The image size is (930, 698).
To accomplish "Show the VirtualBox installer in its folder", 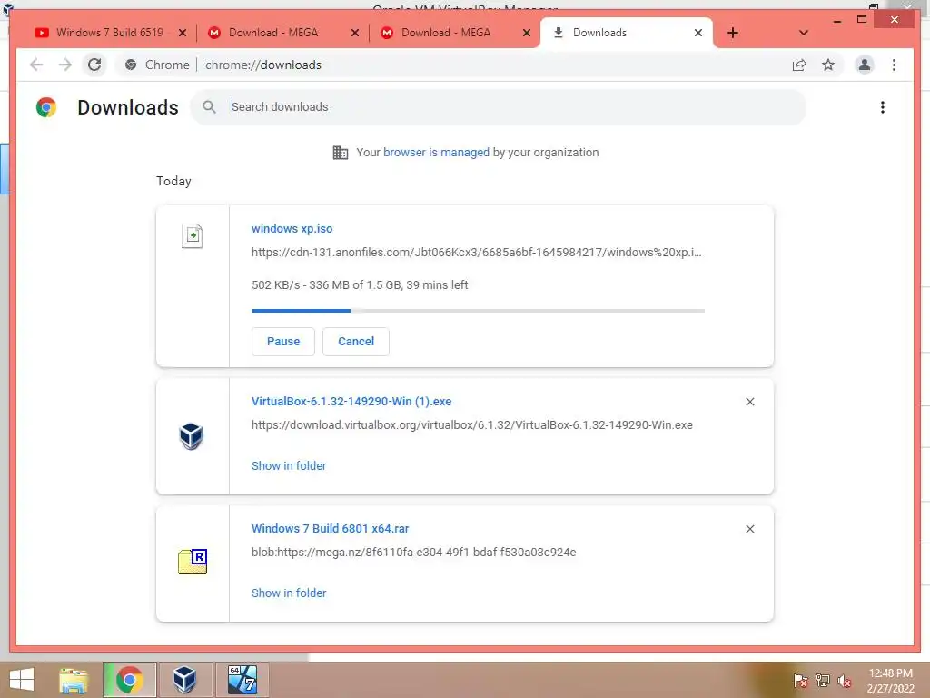I will click(289, 466).
